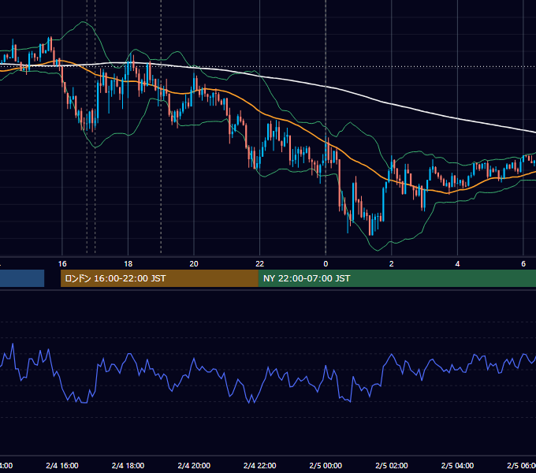Click the bottom axis label 2/4 20:00
The width and height of the screenshot is (536, 473).
coord(194,466)
